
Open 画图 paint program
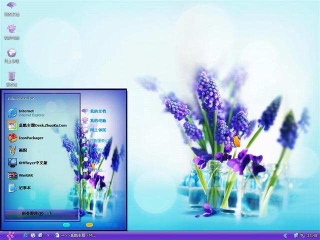(17, 150)
